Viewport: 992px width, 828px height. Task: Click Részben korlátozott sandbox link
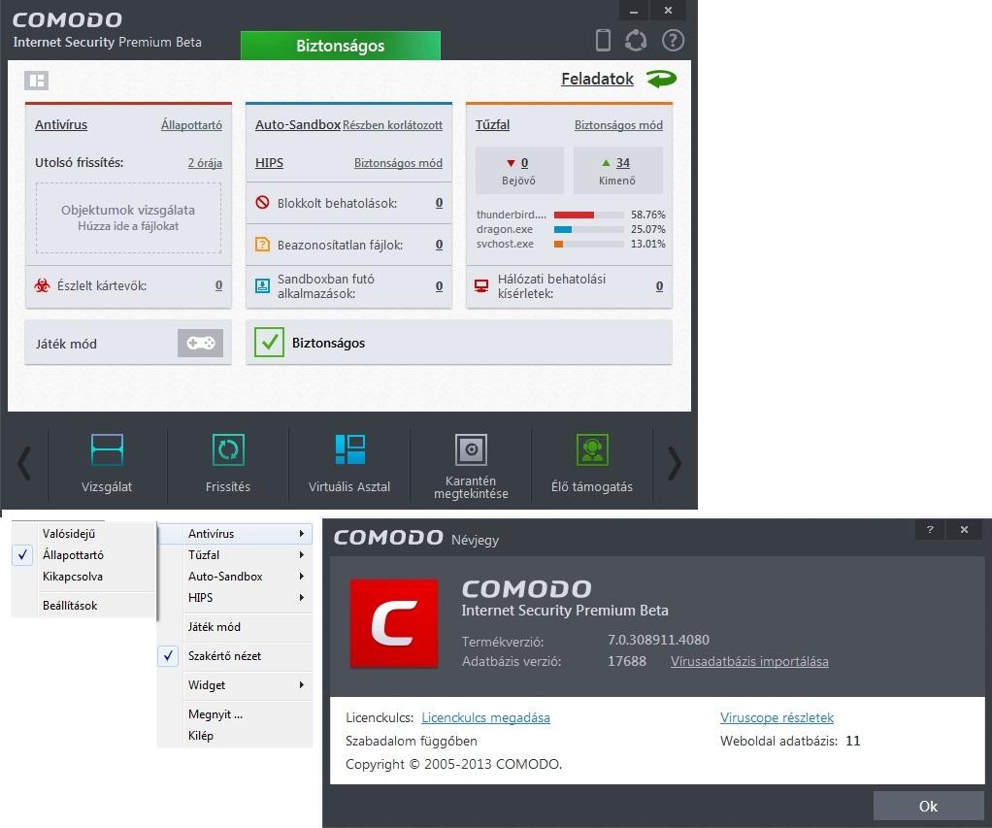393,125
